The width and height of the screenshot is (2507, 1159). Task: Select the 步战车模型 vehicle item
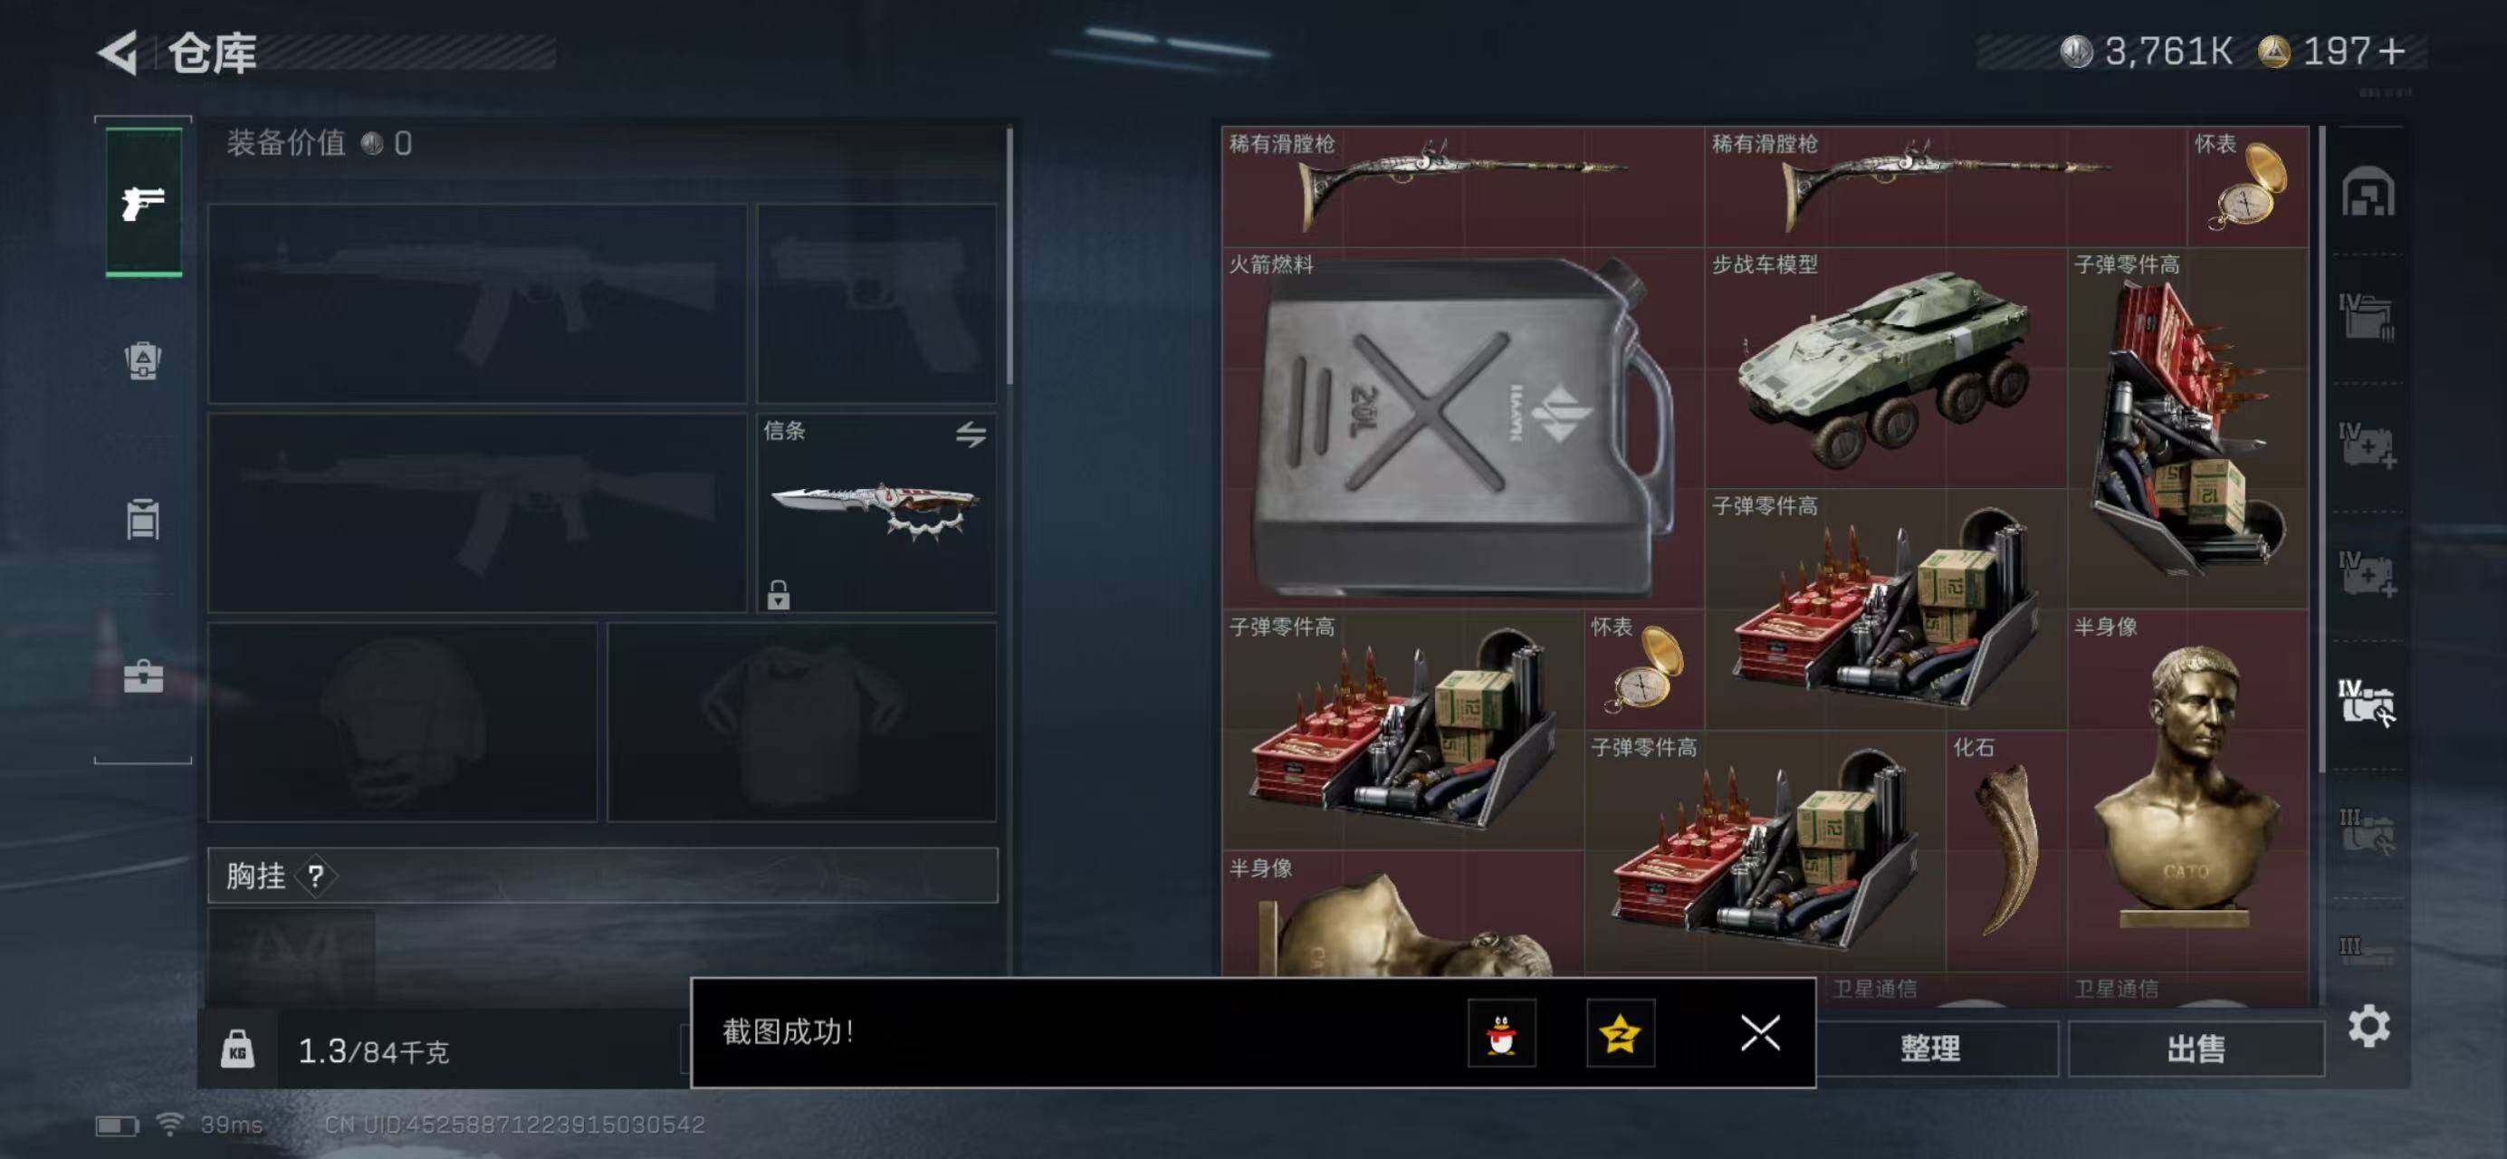[1885, 368]
